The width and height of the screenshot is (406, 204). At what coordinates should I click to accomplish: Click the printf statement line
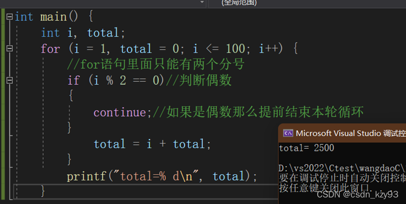point(162,176)
